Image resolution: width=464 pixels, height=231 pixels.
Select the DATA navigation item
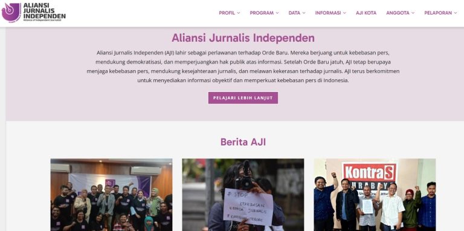[x=294, y=13]
